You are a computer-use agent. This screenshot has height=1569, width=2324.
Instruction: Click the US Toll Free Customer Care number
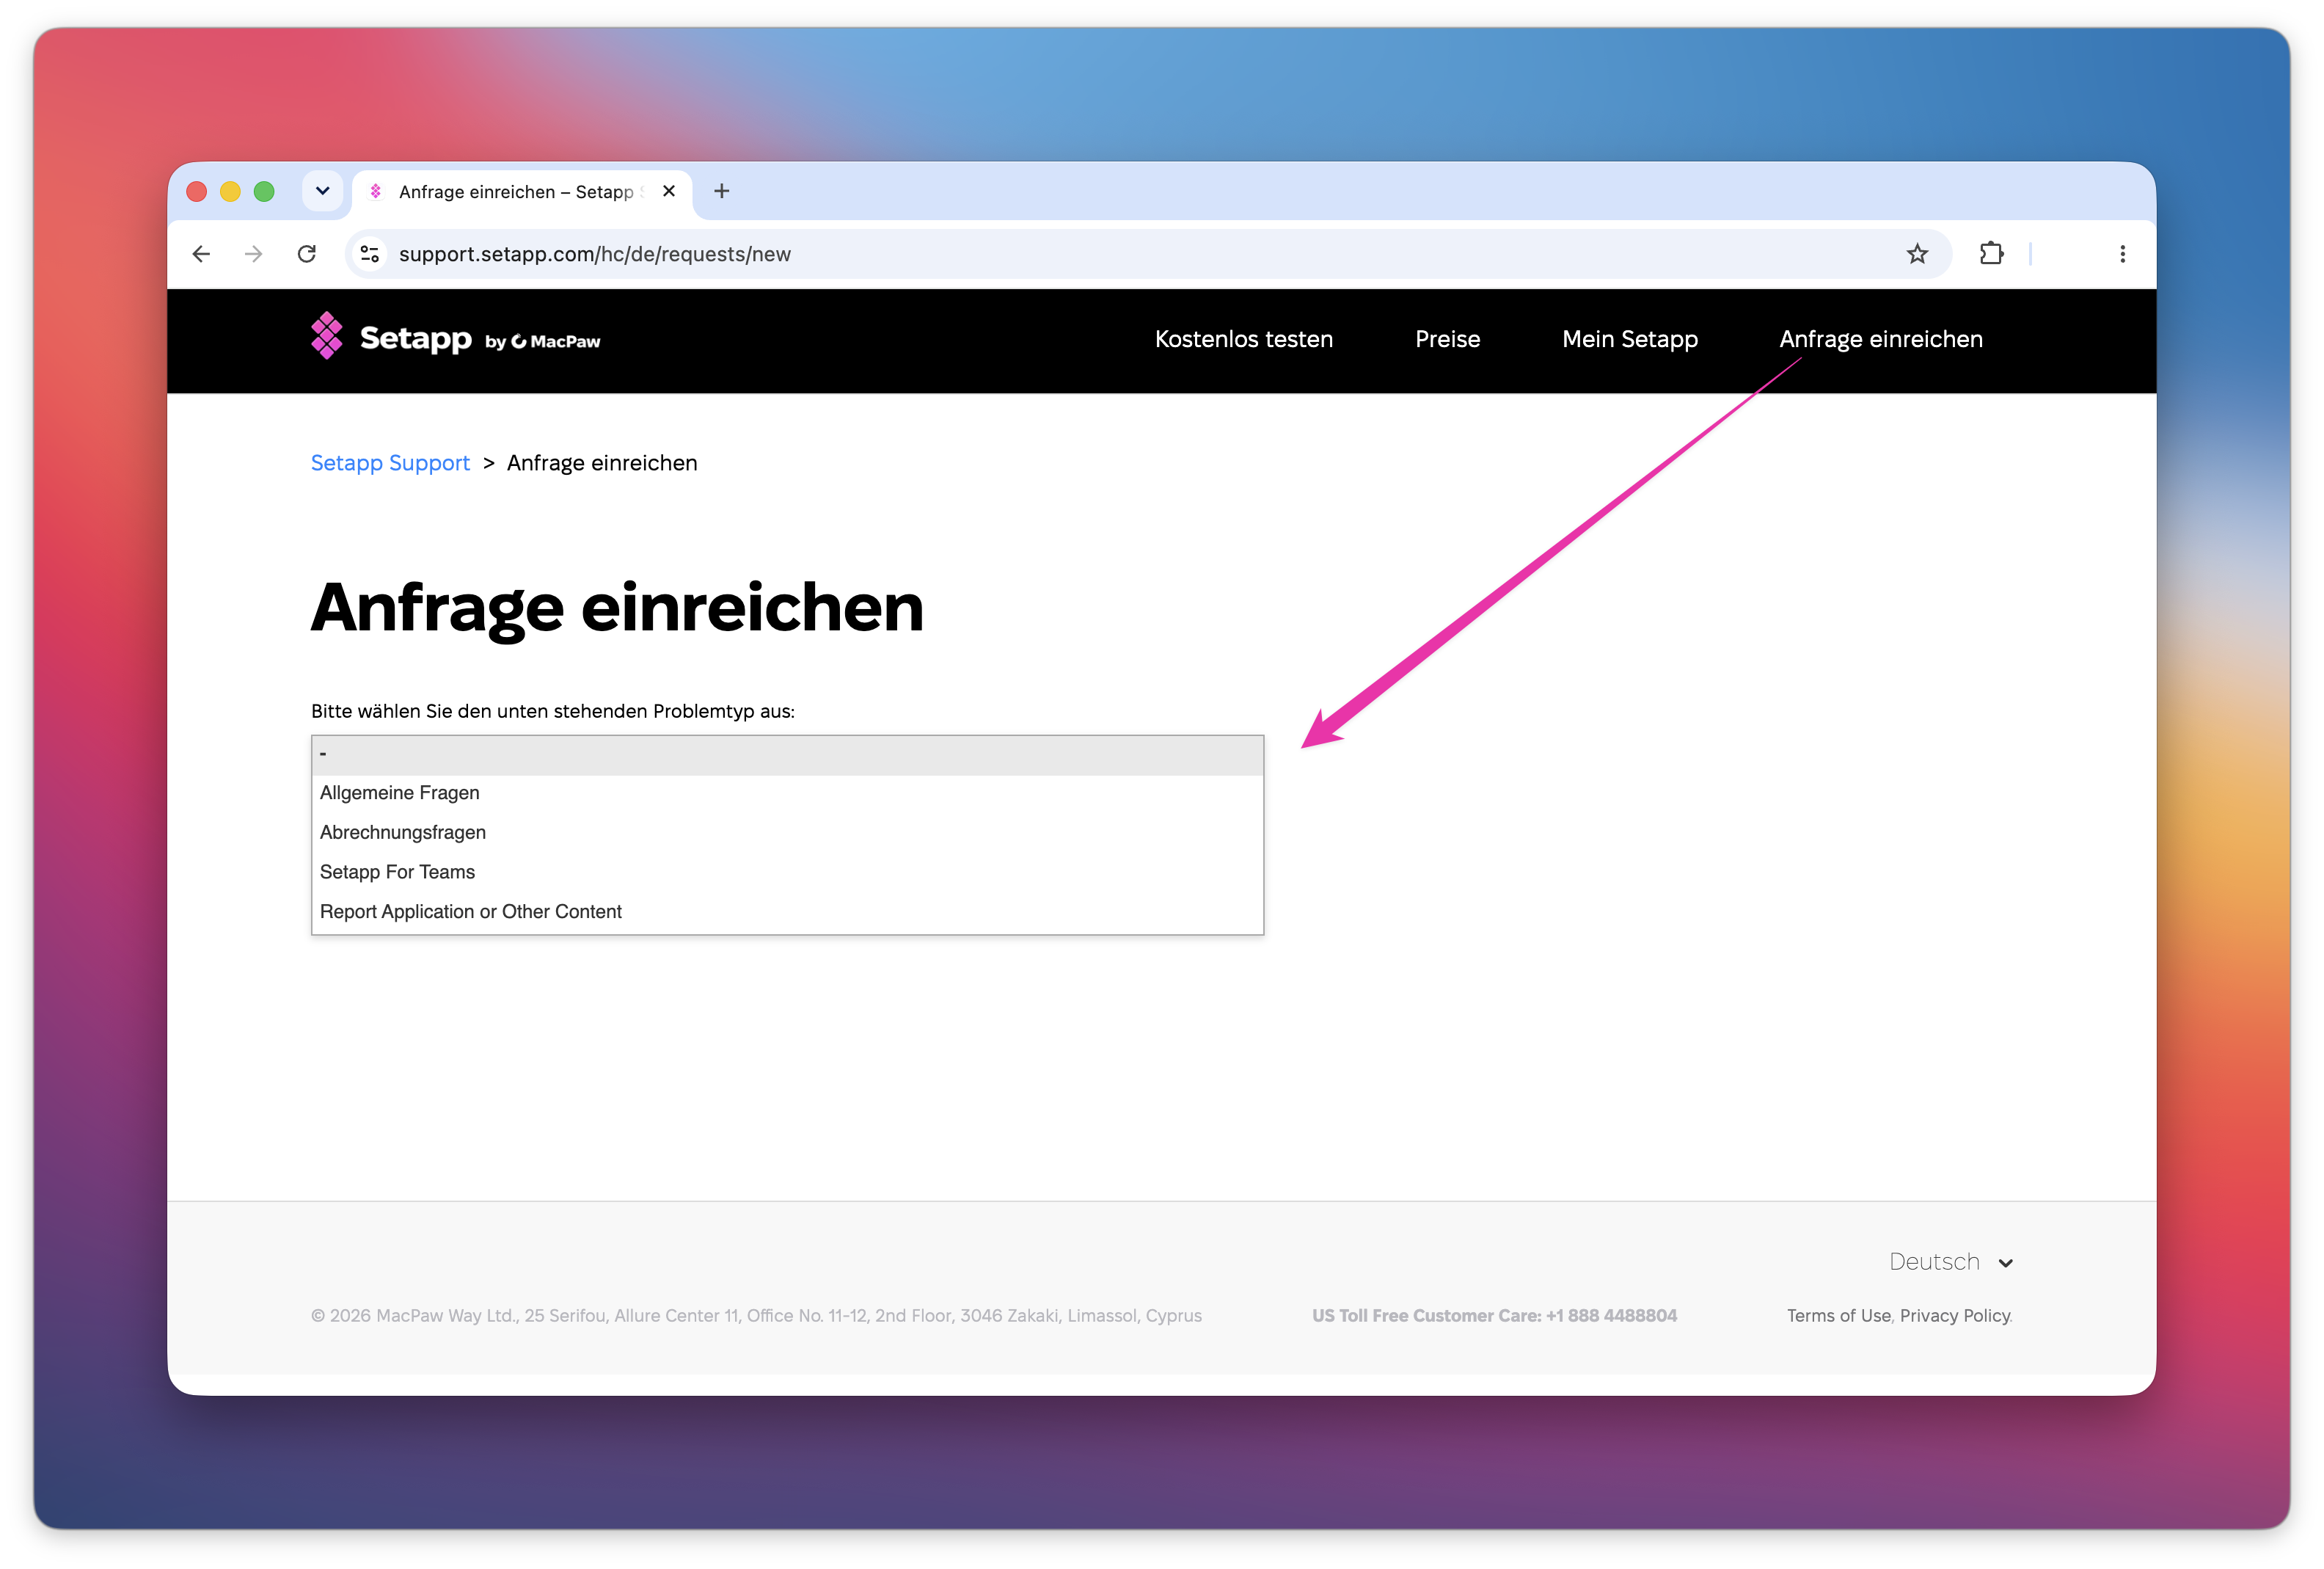pos(1494,1316)
